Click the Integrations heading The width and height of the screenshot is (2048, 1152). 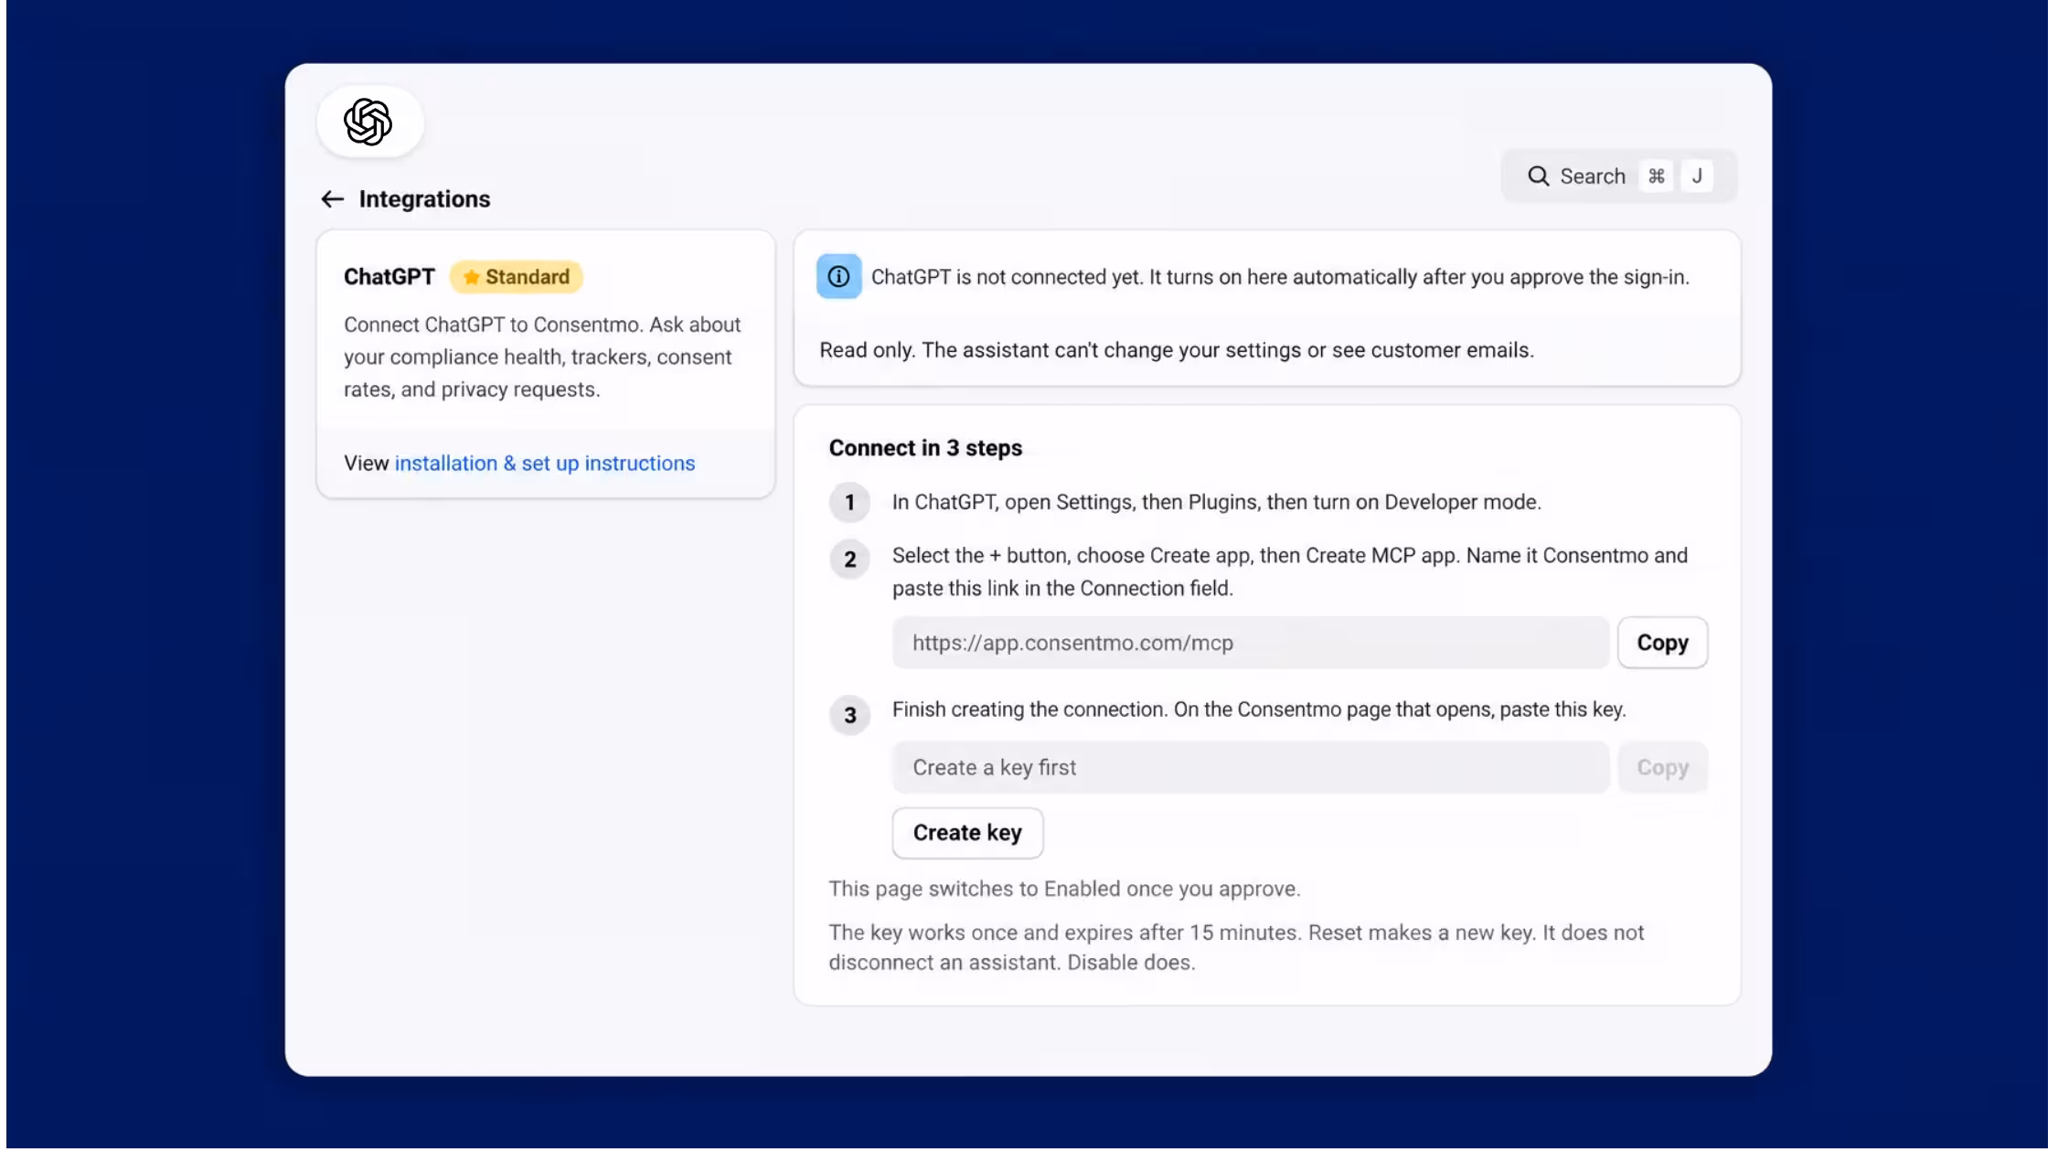(424, 199)
